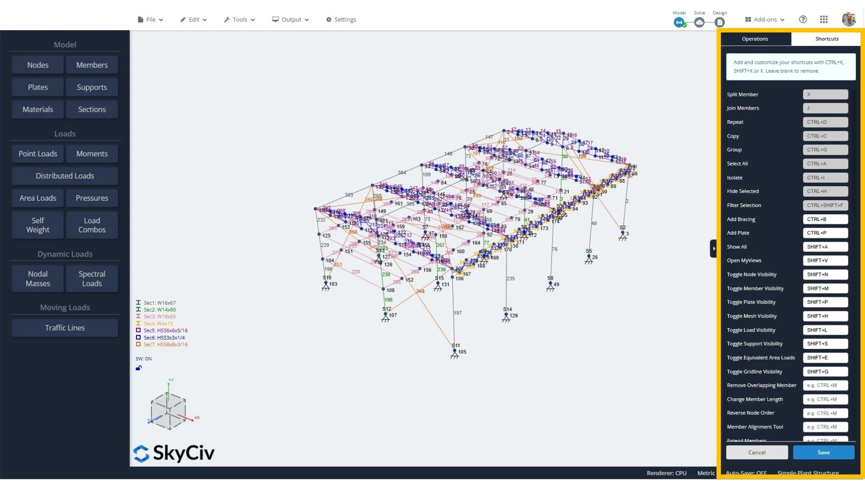Switch to the Operations tab
This screenshot has height=487, width=865.
(x=755, y=39)
